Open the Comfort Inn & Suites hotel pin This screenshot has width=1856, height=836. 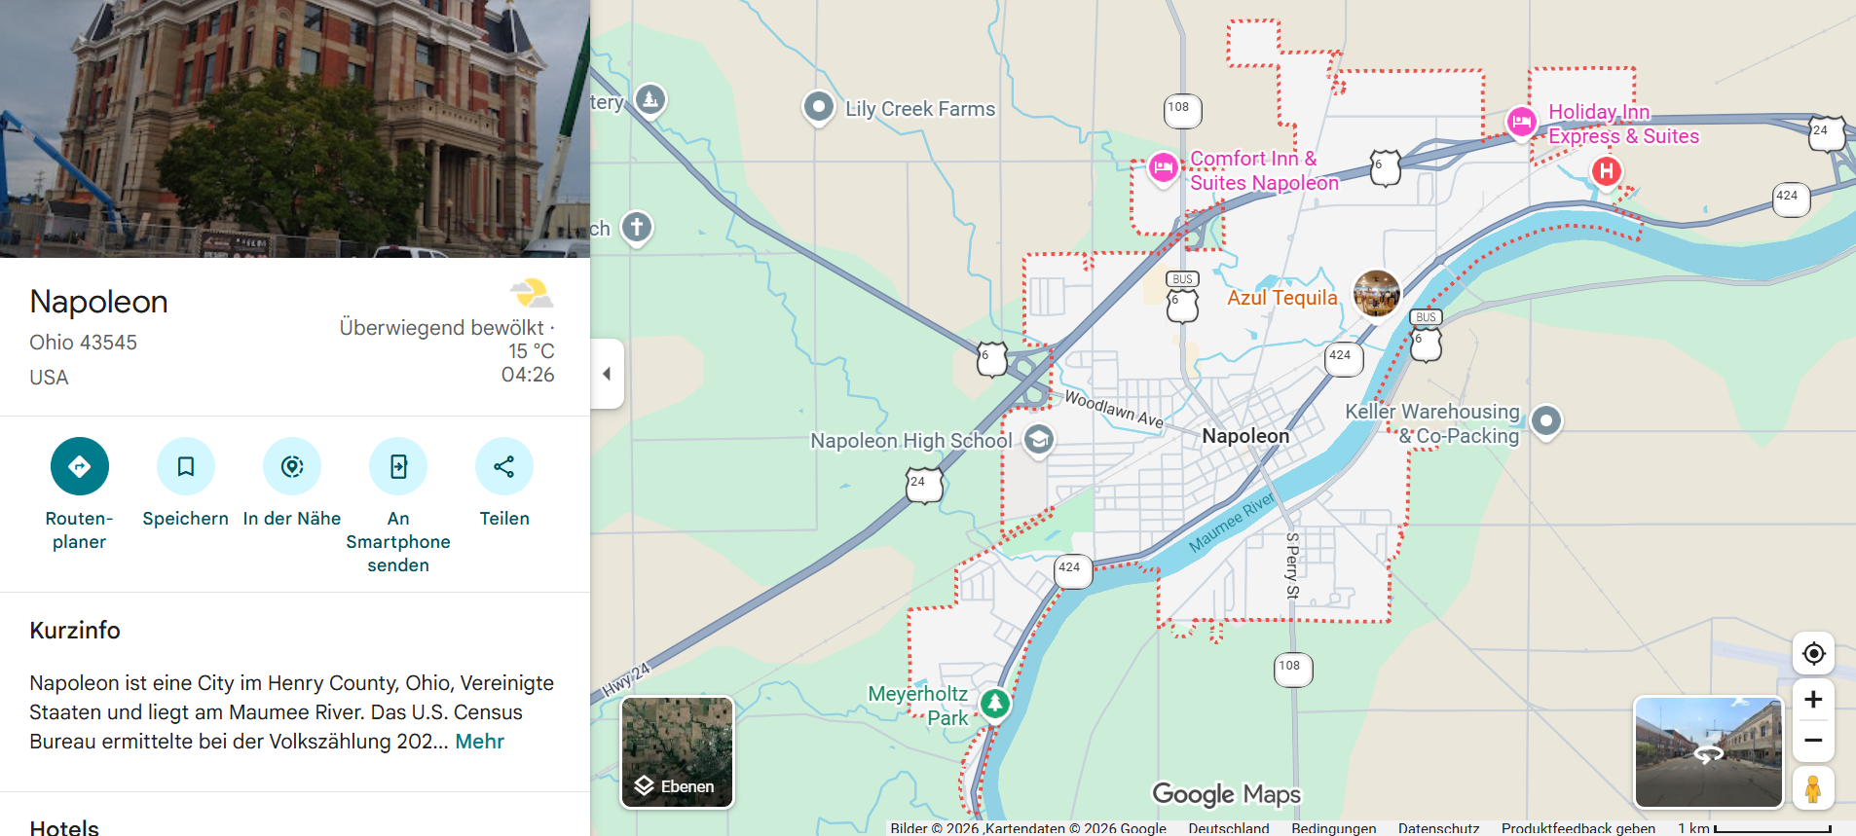[1163, 168]
